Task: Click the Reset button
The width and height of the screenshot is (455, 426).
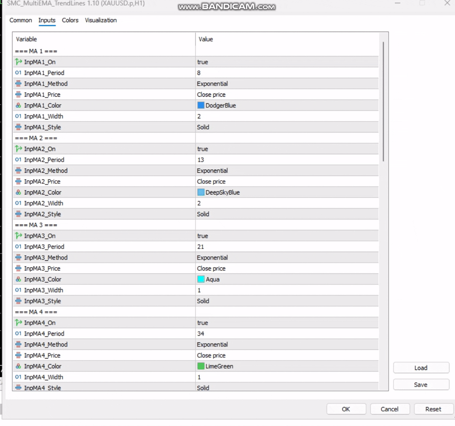Action: tap(433, 409)
